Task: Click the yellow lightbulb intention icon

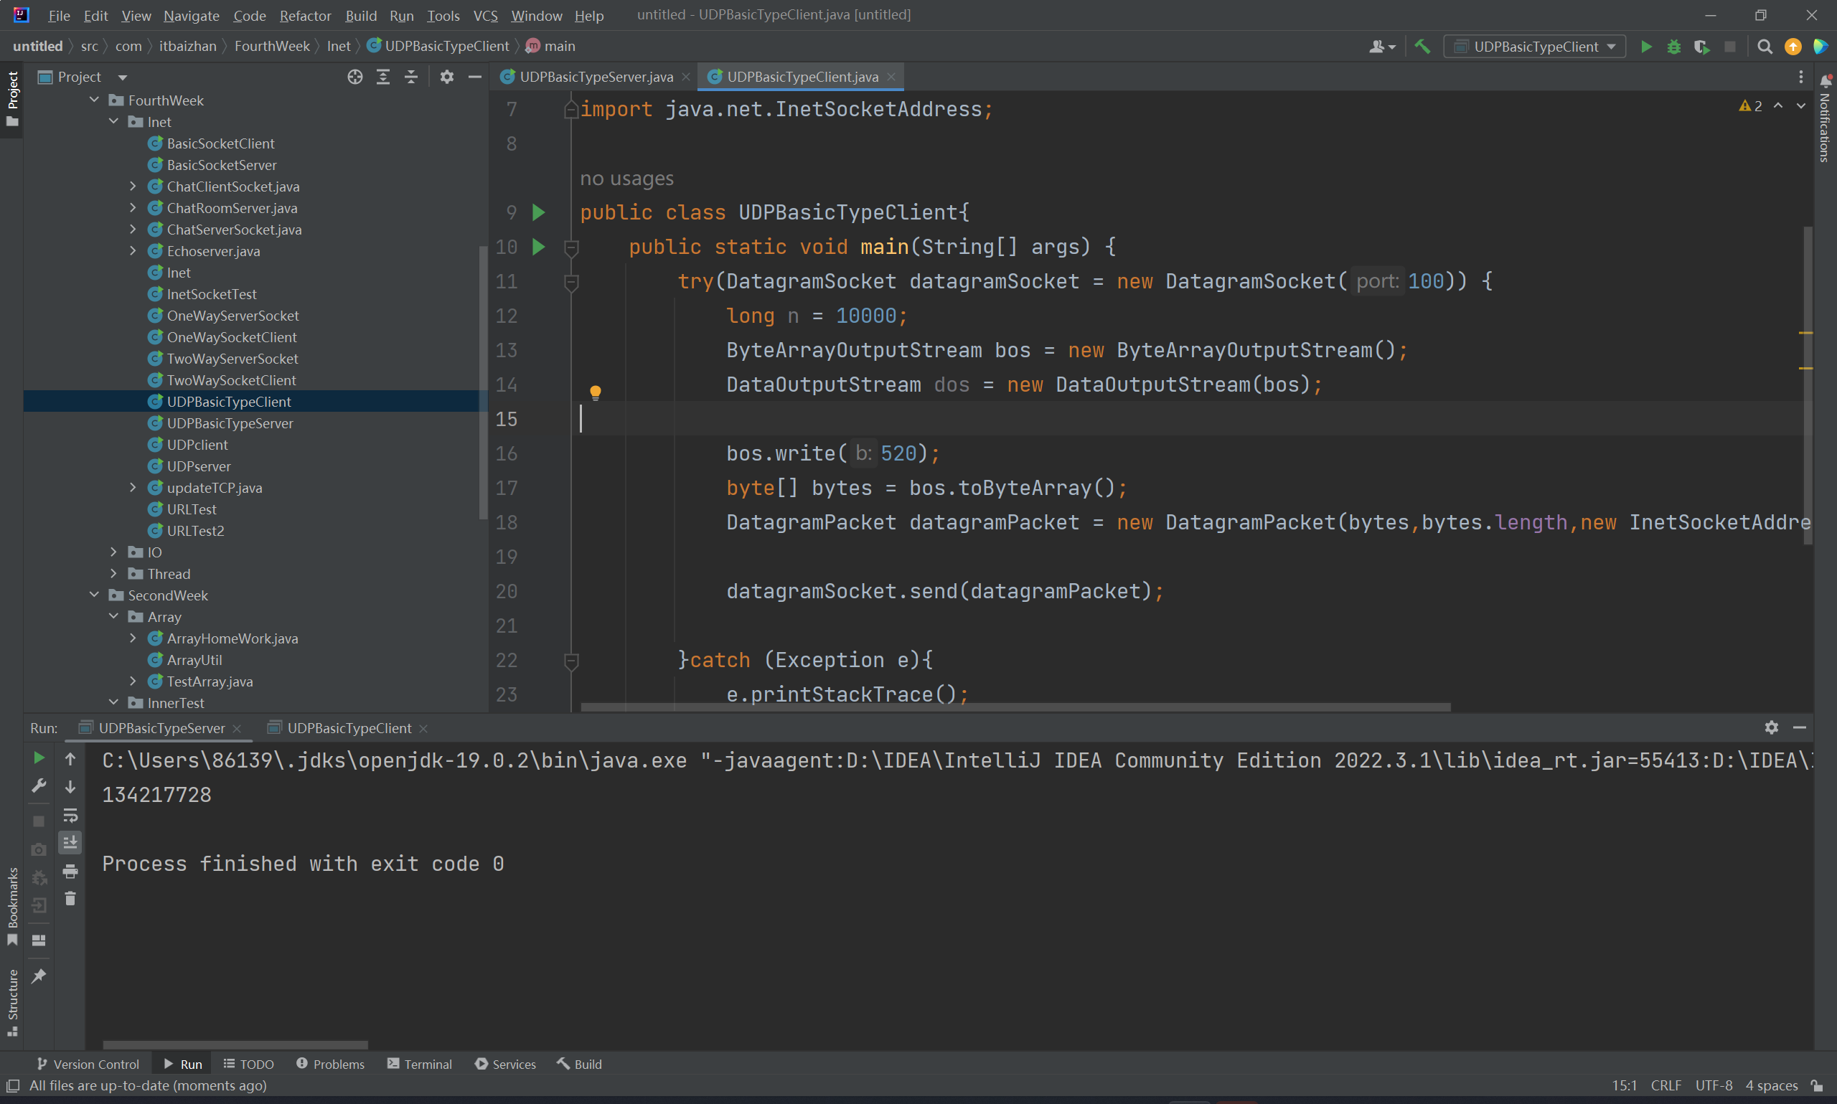Action: coord(595,392)
